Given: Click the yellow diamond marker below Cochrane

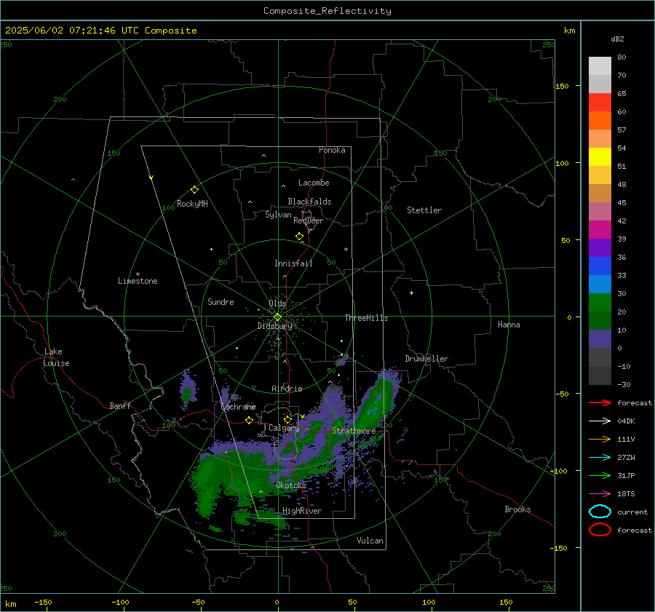Looking at the screenshot, I should click(x=250, y=420).
